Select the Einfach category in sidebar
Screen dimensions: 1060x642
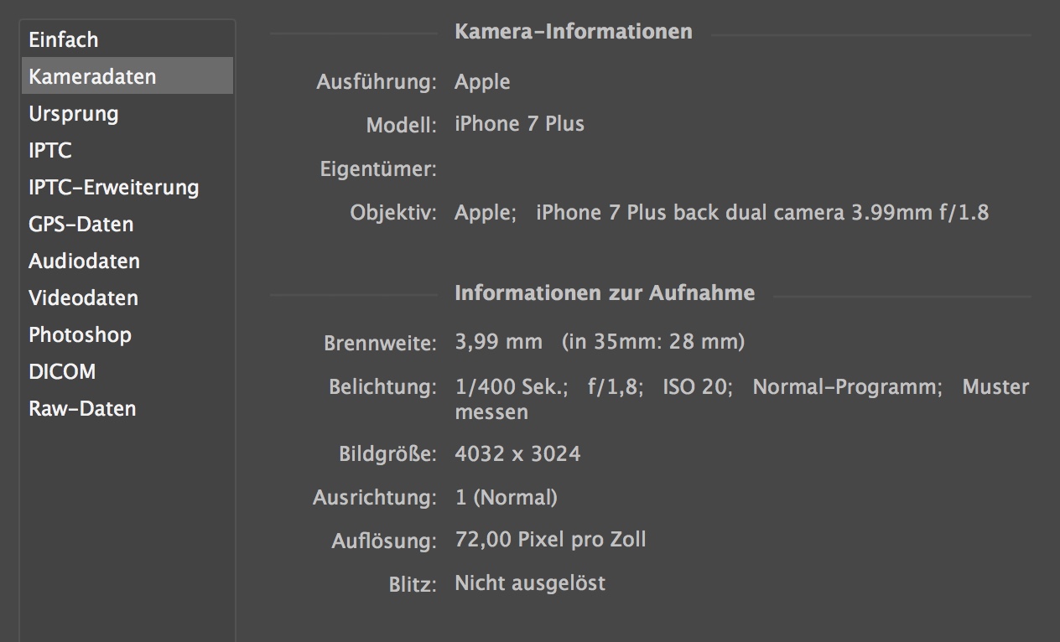(x=127, y=39)
